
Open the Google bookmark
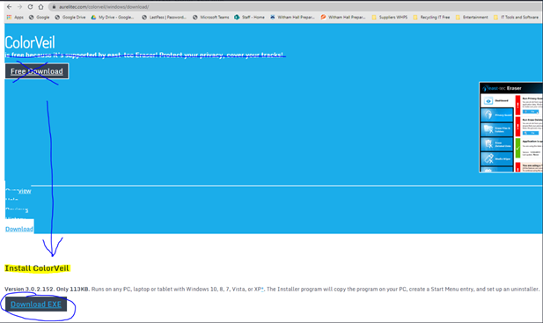[39, 17]
